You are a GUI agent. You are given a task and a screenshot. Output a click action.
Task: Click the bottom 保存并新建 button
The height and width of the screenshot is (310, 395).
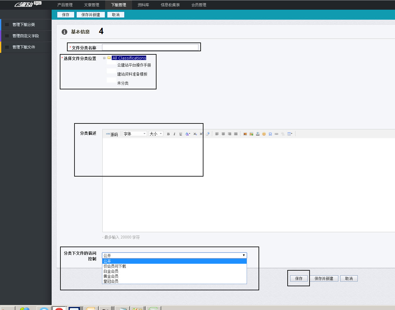[x=324, y=278]
